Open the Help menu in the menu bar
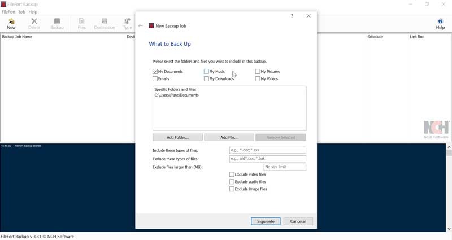This screenshot has width=452, height=240. pos(33,12)
